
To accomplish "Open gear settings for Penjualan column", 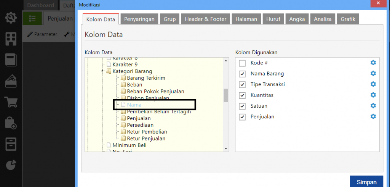I will click(373, 116).
